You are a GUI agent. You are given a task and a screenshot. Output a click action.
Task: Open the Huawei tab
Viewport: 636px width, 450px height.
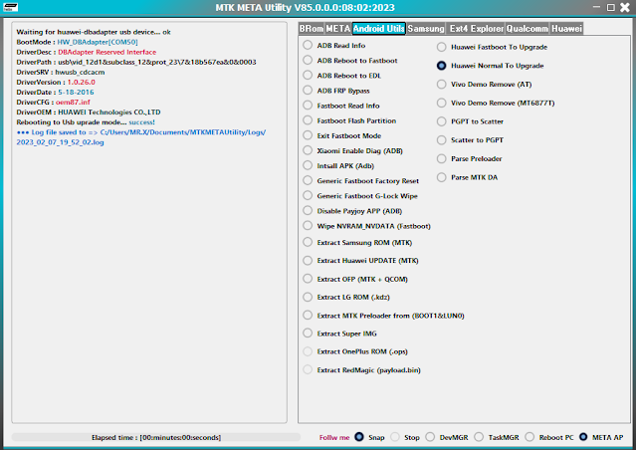566,29
